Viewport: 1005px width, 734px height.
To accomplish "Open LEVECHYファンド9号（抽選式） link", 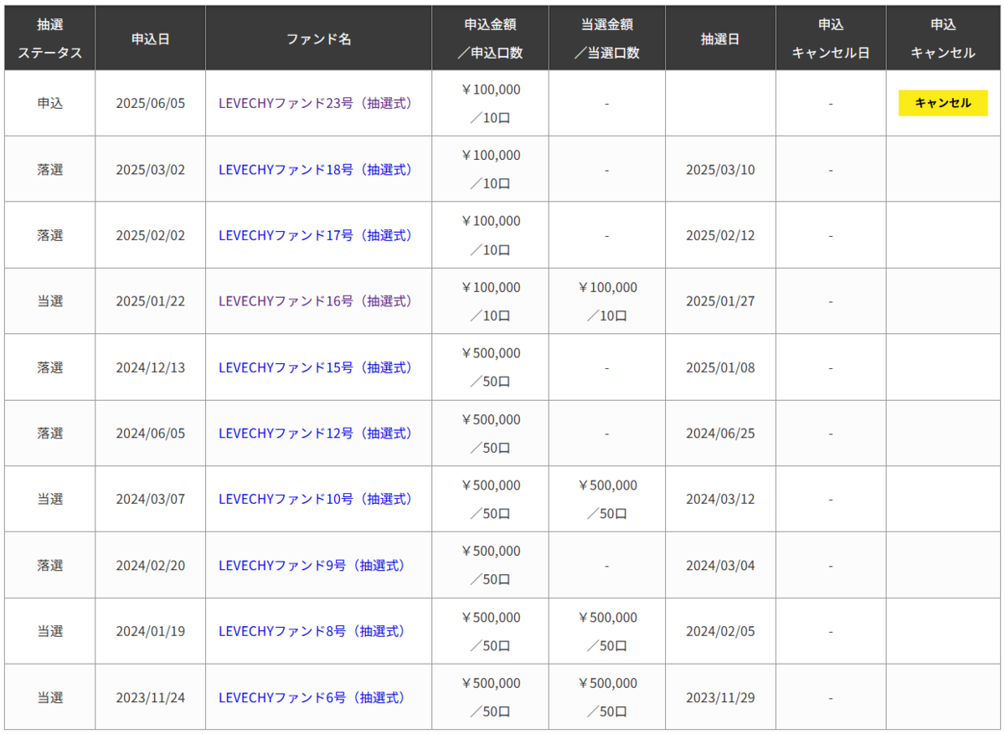I will (313, 565).
